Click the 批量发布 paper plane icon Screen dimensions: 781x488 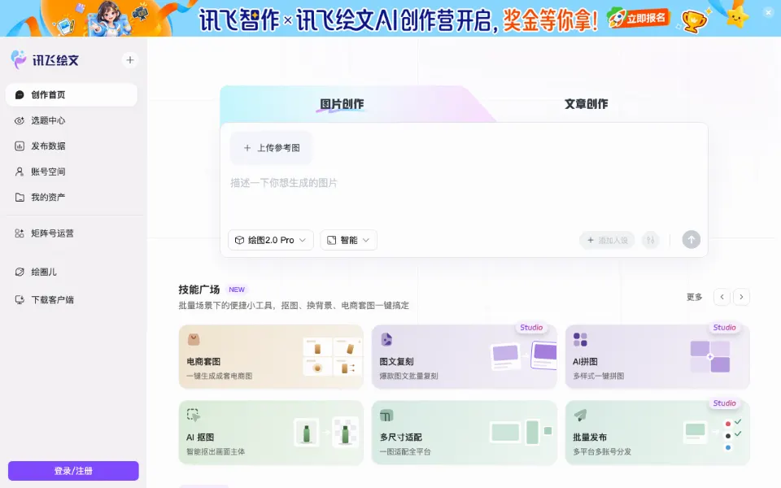click(580, 414)
